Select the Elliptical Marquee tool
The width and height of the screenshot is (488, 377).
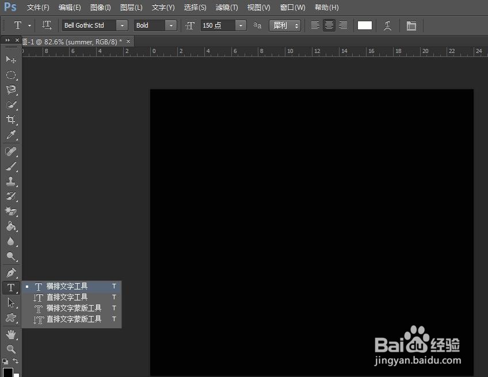pyautogui.click(x=11, y=75)
